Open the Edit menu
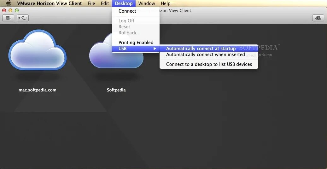327x169 pixels. pyautogui.click(x=105, y=3)
